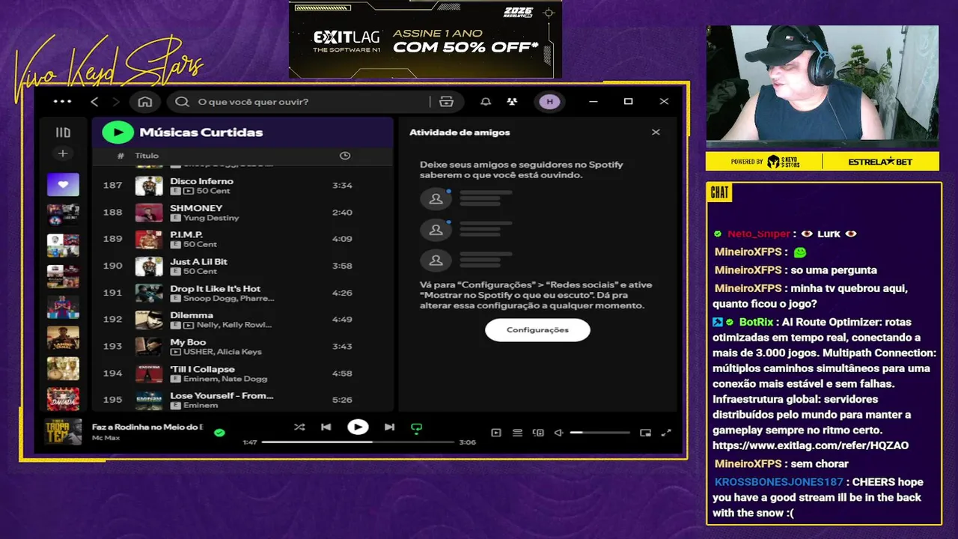Open artist link Eminem, Nate Dogg
958x539 pixels.
pyautogui.click(x=225, y=379)
